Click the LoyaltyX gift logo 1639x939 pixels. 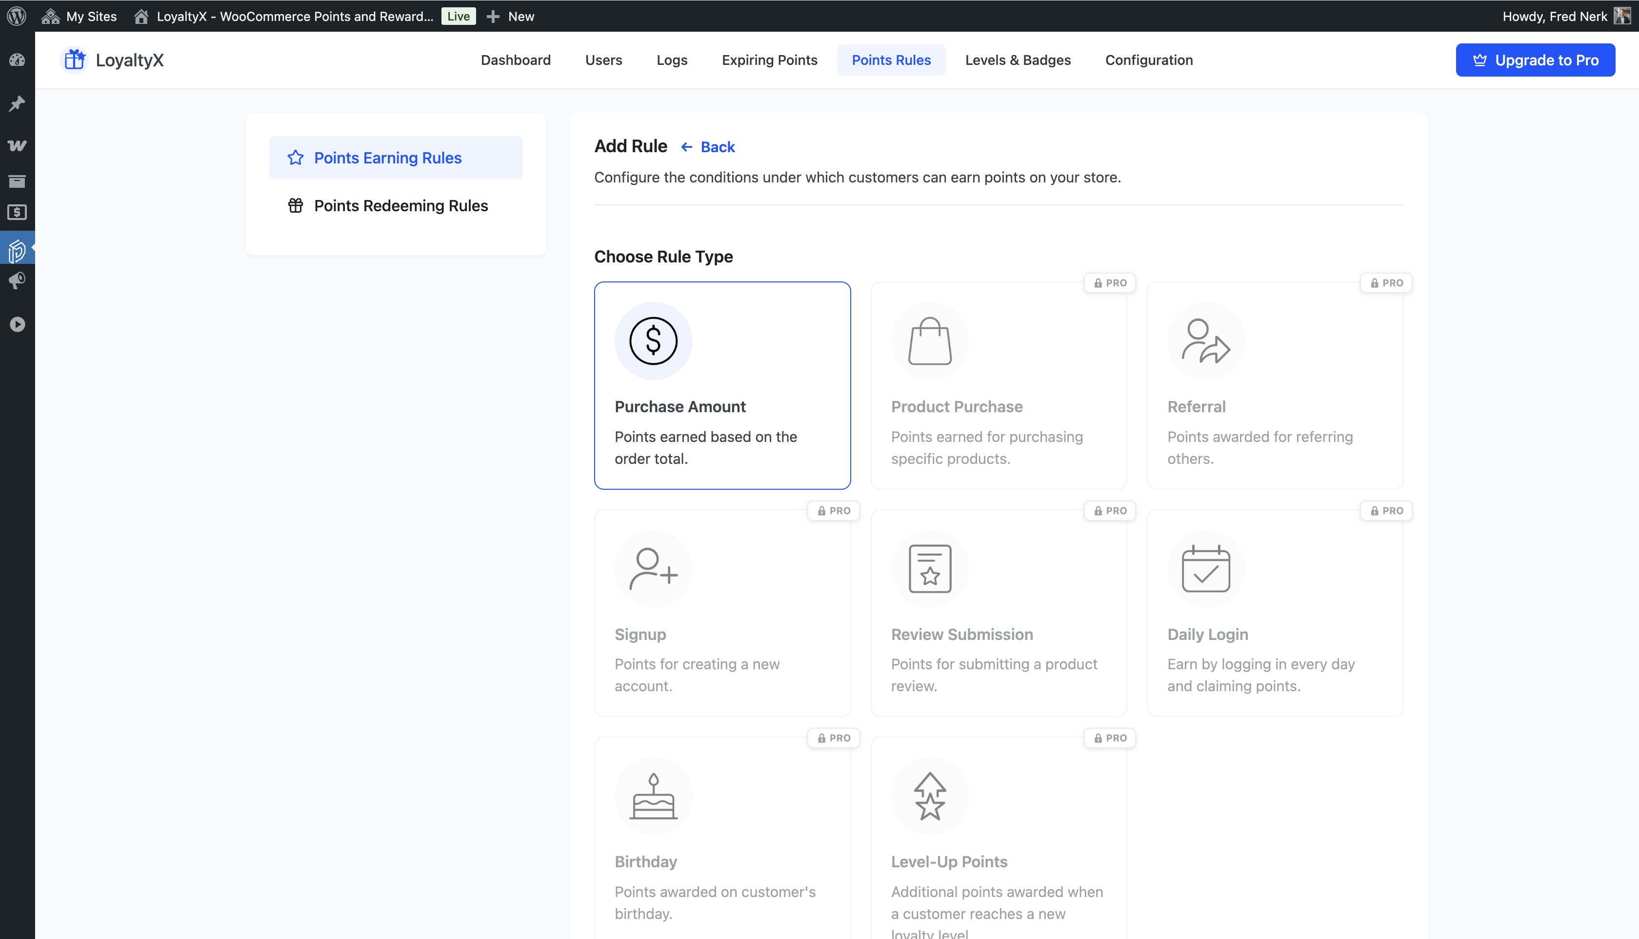pyautogui.click(x=75, y=60)
